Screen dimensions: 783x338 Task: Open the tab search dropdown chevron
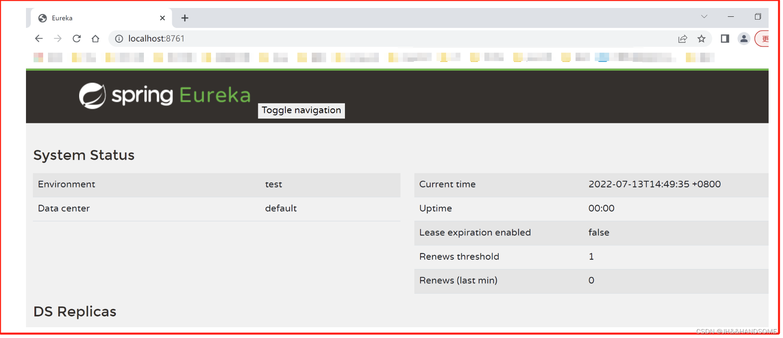(x=704, y=17)
